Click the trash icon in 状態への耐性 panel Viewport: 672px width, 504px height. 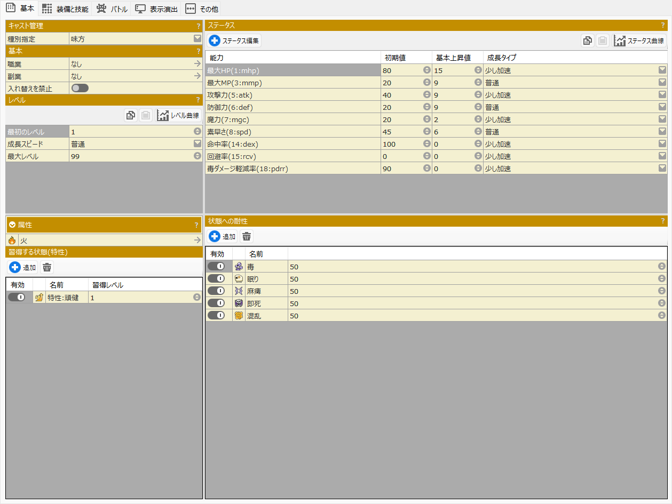pyautogui.click(x=246, y=237)
